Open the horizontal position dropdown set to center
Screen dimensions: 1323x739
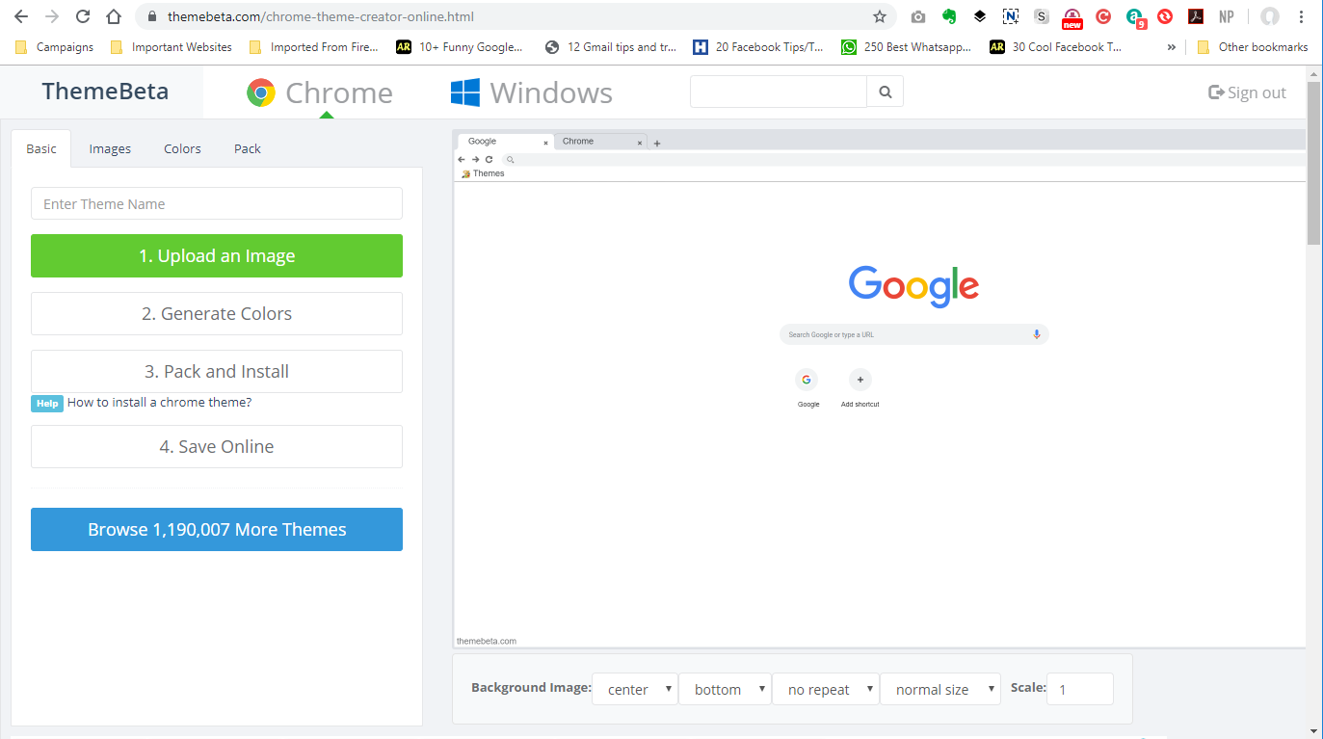click(x=635, y=689)
